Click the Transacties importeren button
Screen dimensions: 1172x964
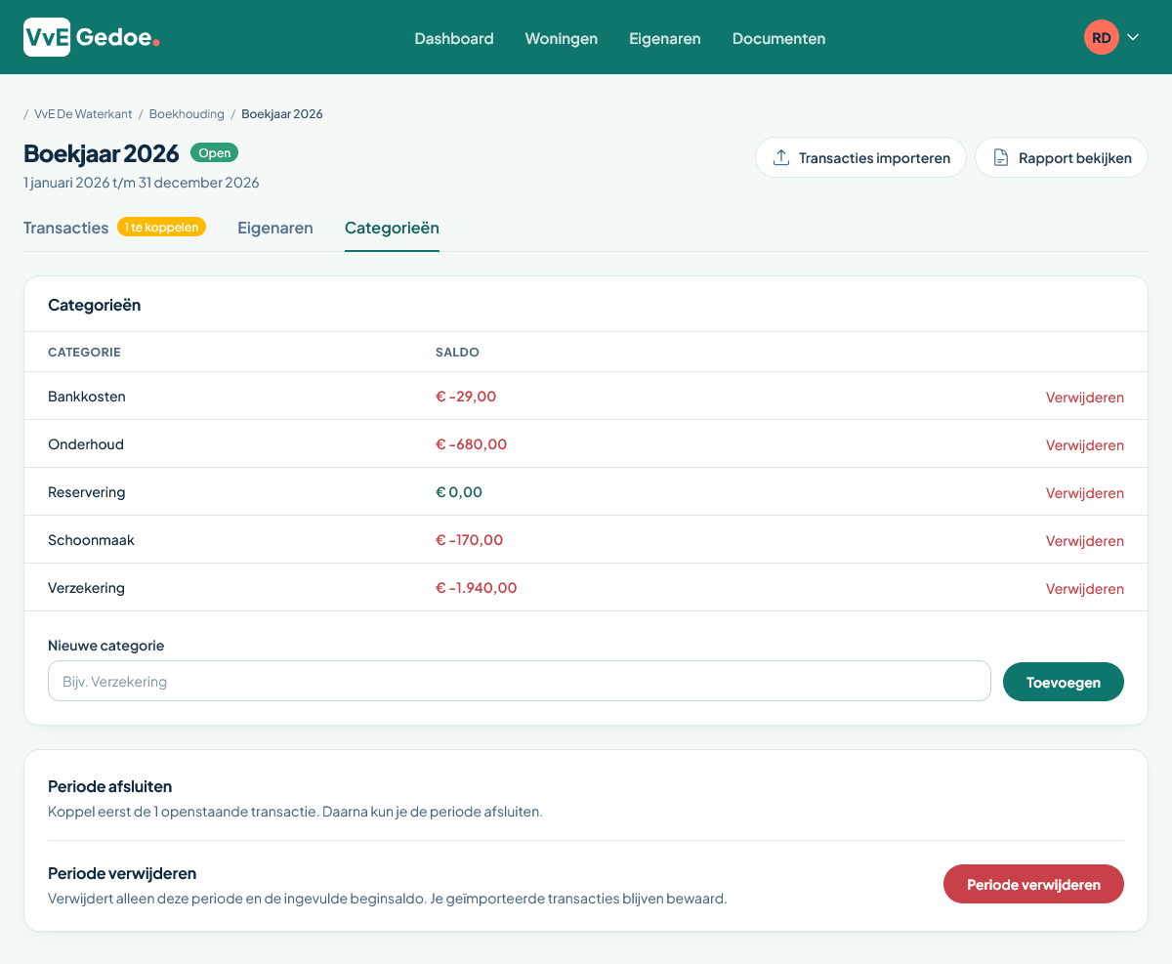860,158
